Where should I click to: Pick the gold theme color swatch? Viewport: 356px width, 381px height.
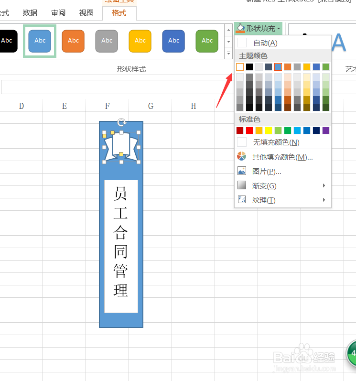(307, 67)
